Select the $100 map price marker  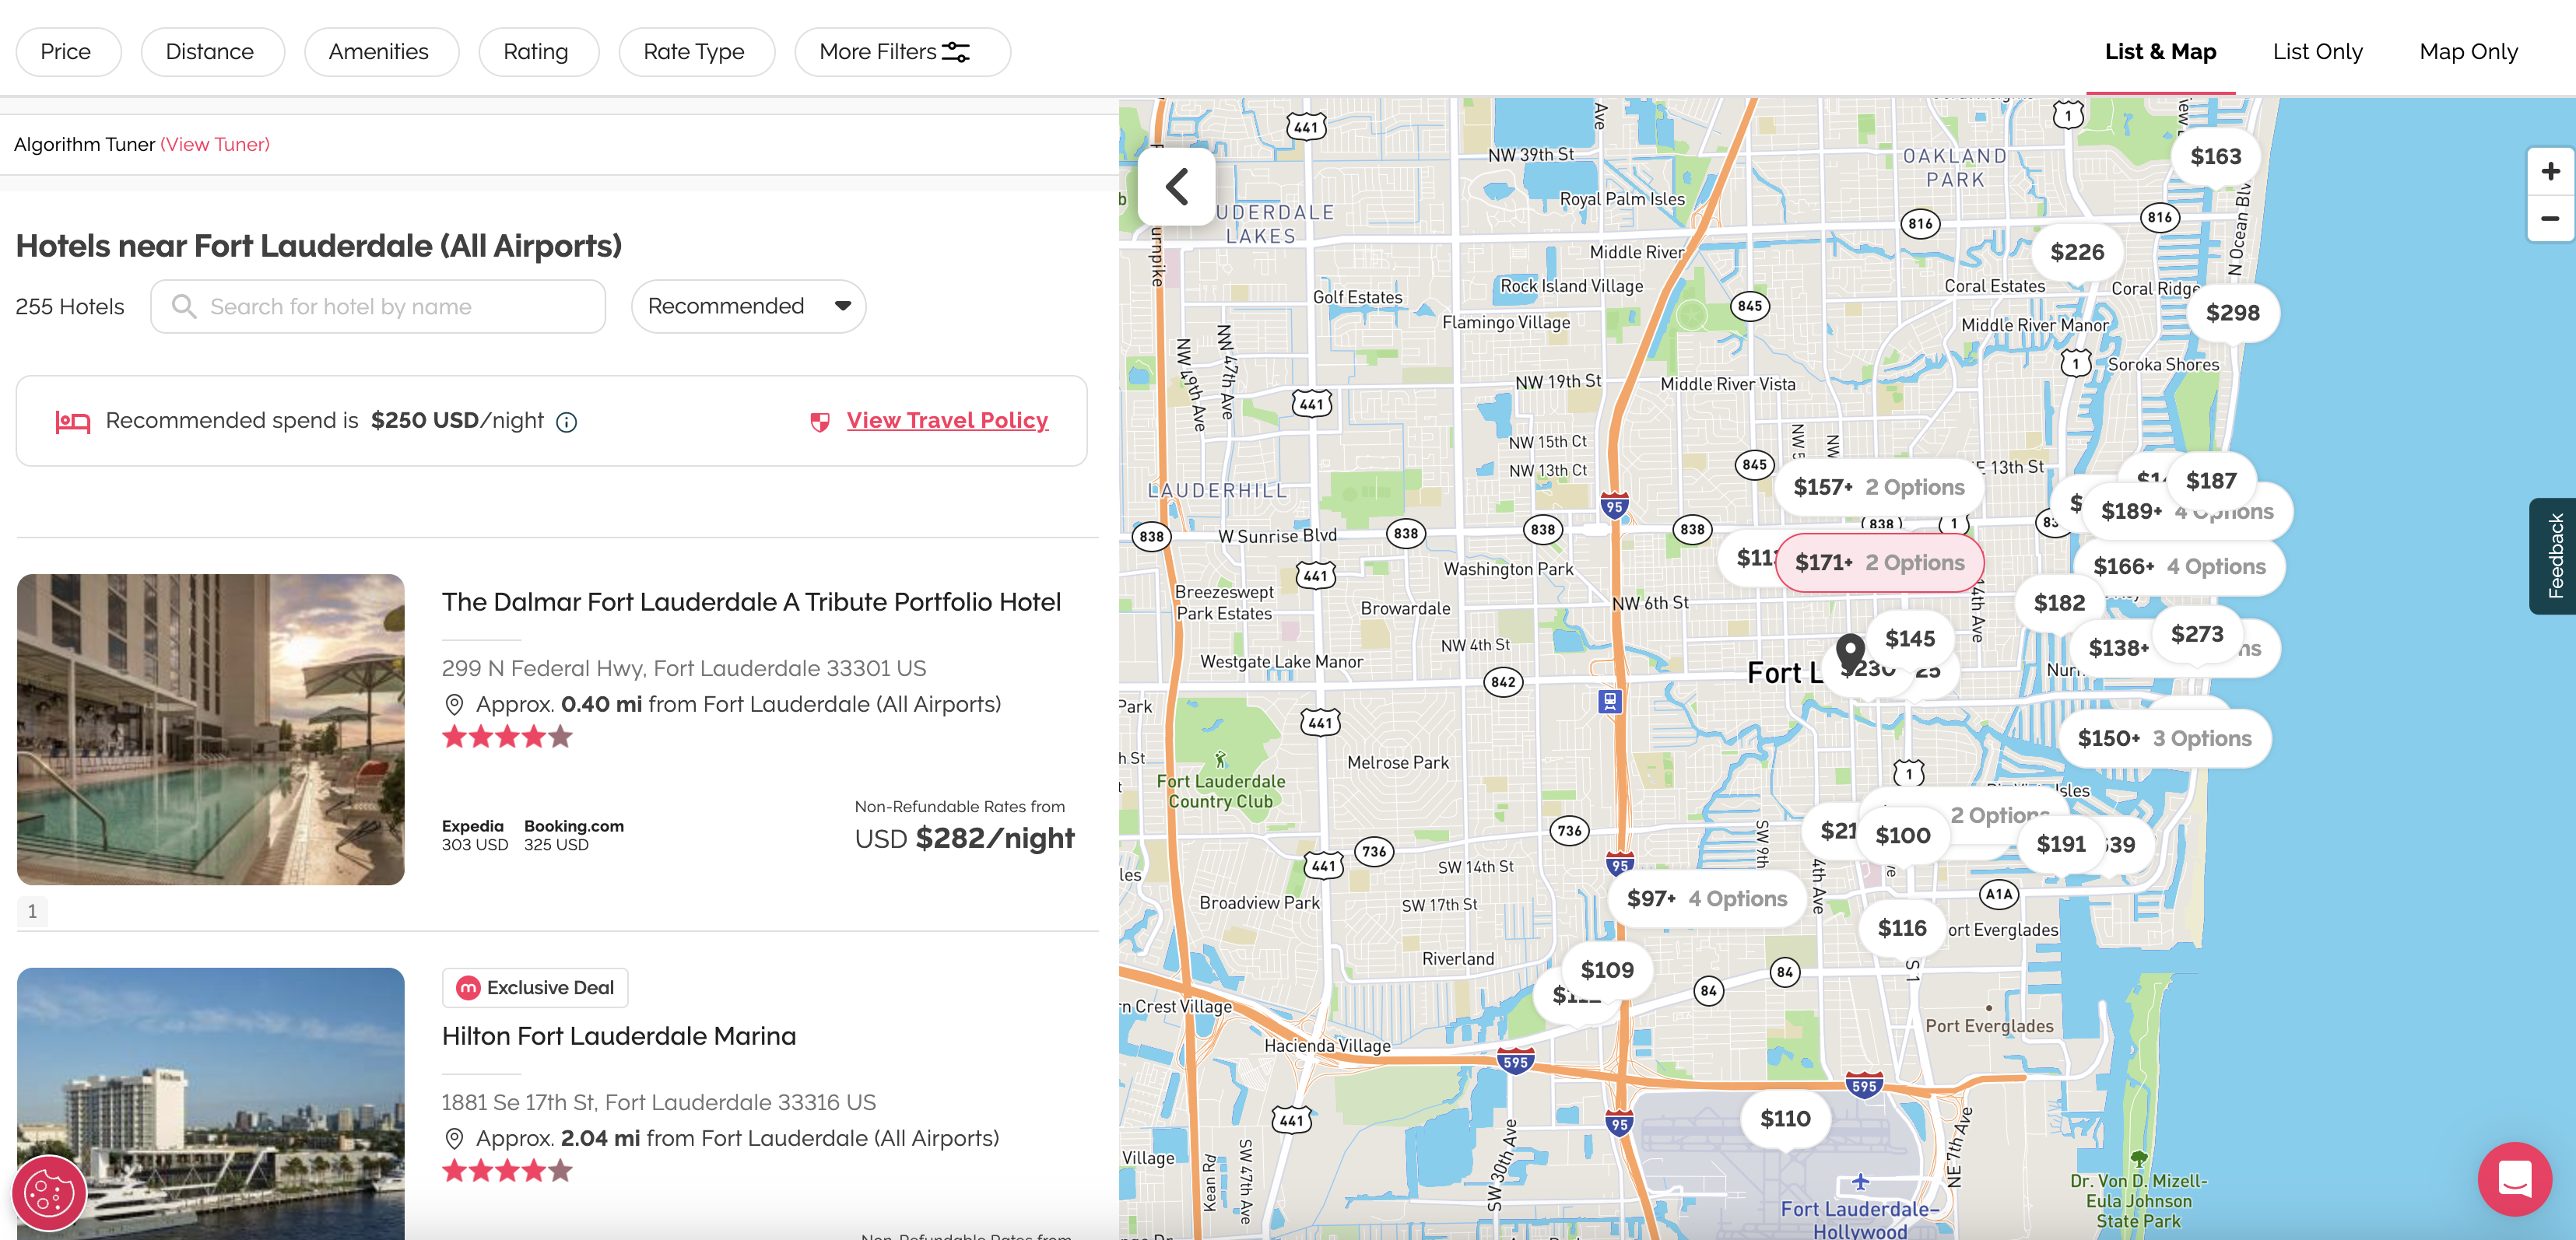(x=1902, y=835)
